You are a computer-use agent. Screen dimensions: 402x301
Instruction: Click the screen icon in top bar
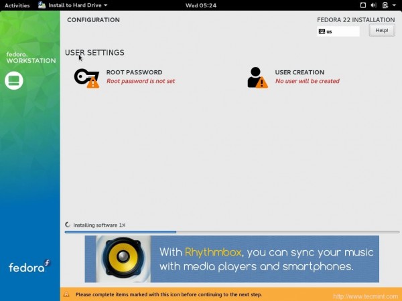tap(363, 5)
